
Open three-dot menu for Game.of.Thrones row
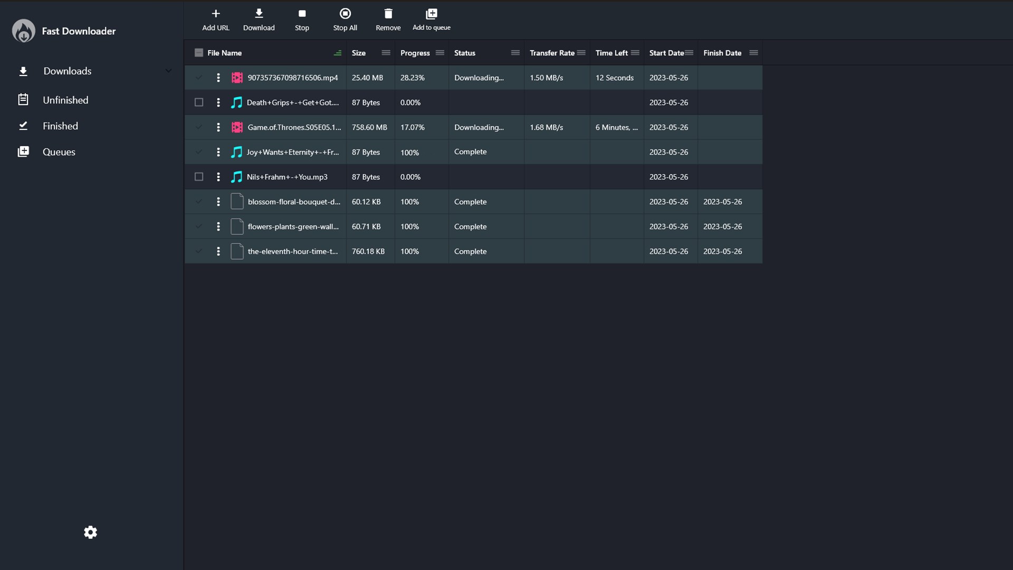(x=218, y=127)
